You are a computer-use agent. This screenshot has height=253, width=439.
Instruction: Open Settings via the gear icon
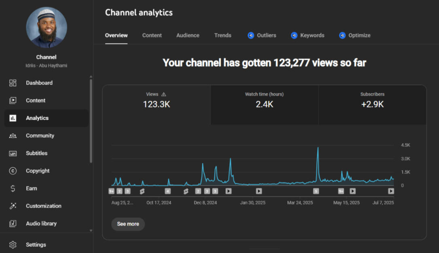[13, 245]
